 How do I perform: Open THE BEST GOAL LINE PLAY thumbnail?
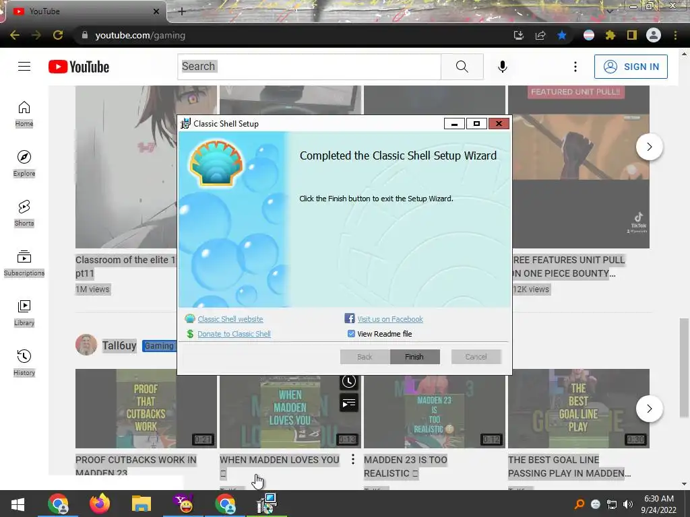[x=579, y=409]
